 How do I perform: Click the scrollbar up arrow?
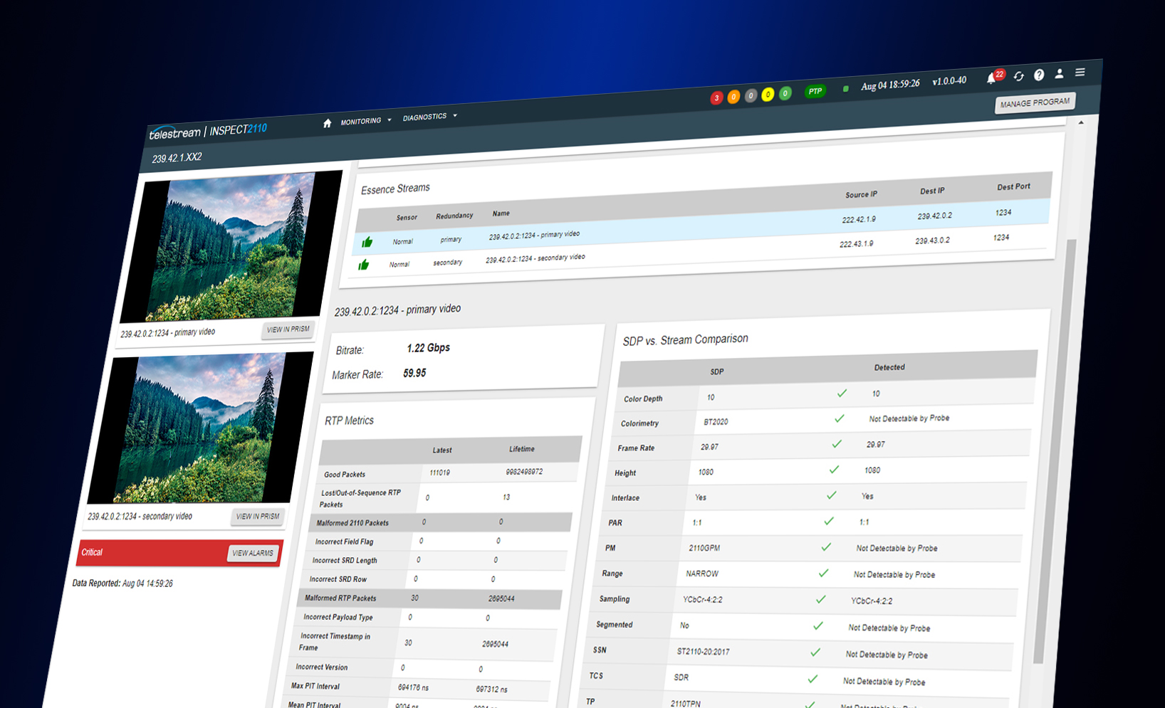pos(1081,123)
